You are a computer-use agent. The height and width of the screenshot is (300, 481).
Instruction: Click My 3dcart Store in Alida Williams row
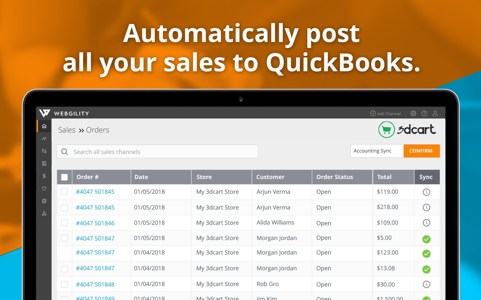pyautogui.click(x=217, y=223)
